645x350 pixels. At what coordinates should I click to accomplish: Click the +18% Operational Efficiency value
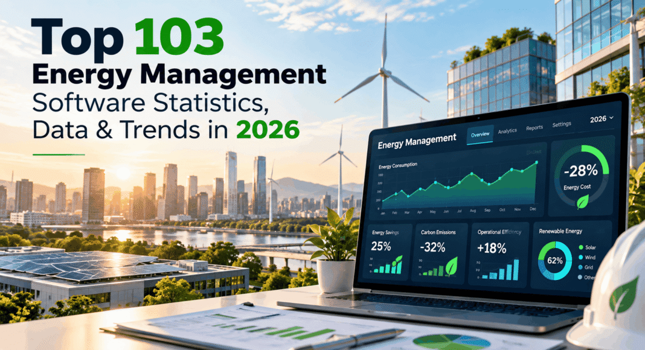coord(491,249)
